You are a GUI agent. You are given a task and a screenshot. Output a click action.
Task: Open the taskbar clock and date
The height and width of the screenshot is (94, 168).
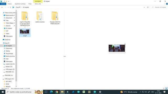(x=158, y=92)
